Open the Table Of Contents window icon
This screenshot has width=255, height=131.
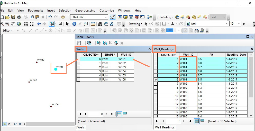click(x=120, y=17)
